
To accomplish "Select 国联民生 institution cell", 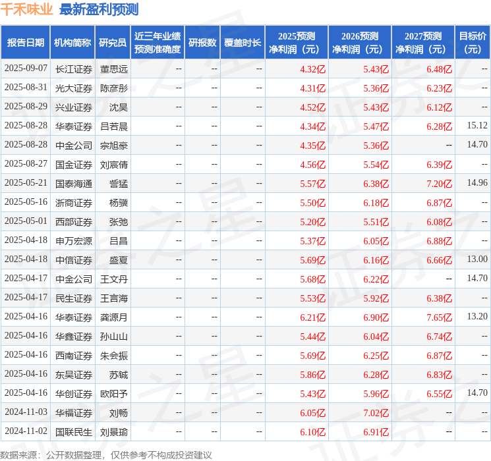I will (74, 431).
